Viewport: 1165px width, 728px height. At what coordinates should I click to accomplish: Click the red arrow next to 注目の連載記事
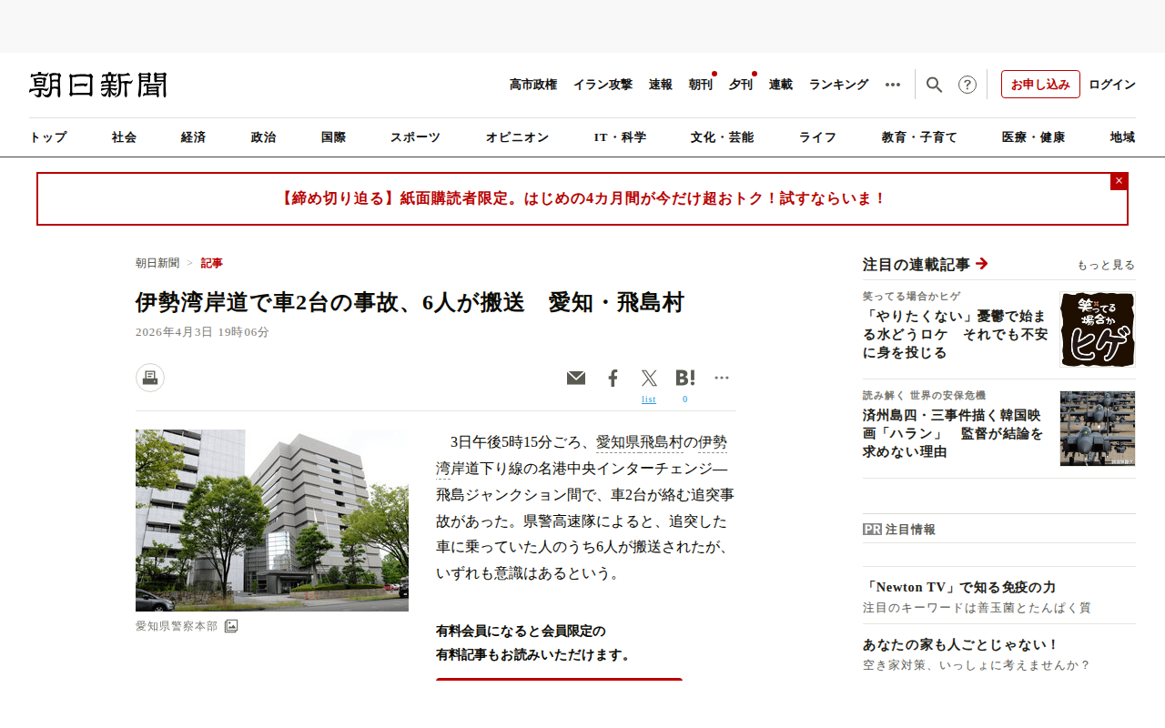981,264
